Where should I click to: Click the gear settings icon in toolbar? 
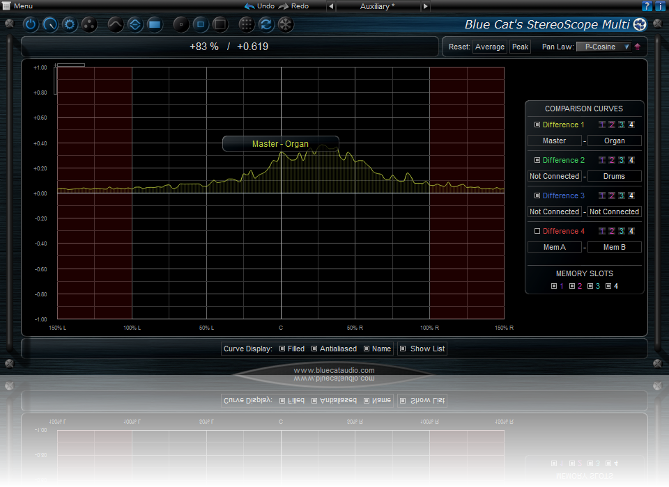tap(69, 25)
